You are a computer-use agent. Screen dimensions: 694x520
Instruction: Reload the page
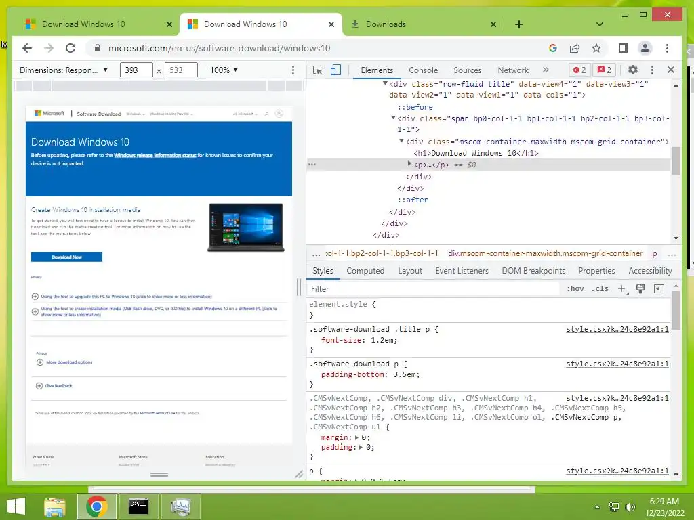click(x=70, y=48)
